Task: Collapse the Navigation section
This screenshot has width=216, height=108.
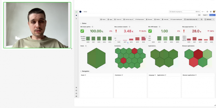Action: click(x=81, y=71)
